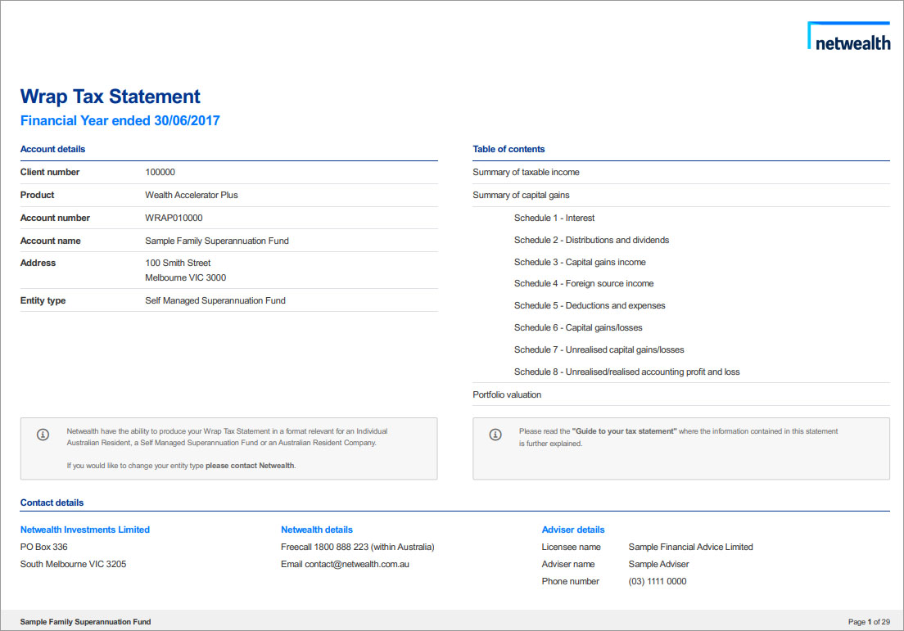Click the account number WRAP010000
Viewport: 904px width, 631px height.
[x=174, y=219]
